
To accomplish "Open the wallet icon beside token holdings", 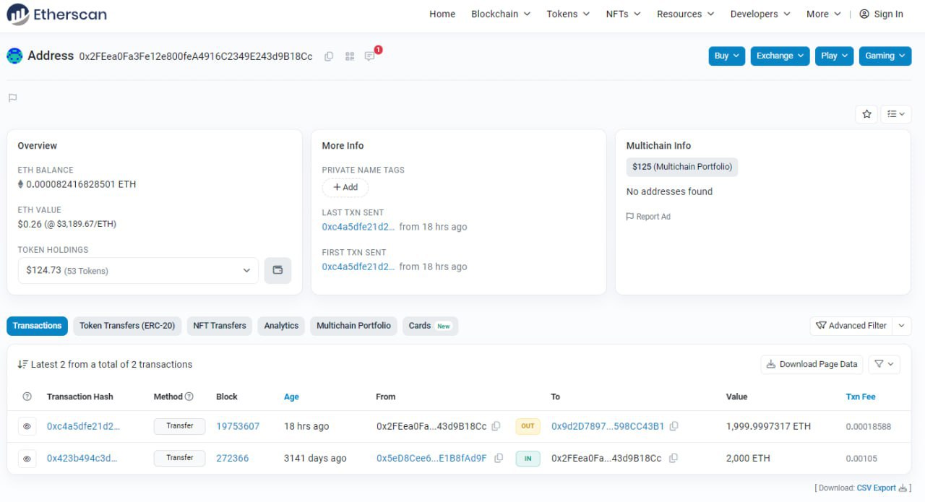I will point(277,270).
